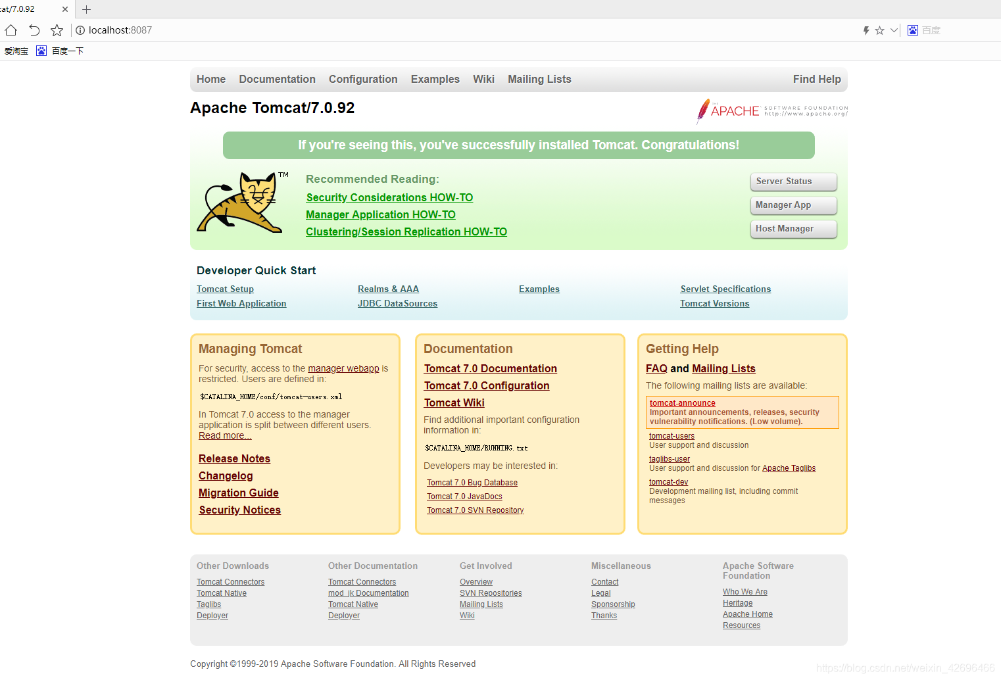Click the tomcat-dev mailing list link
Image resolution: width=1001 pixels, height=680 pixels.
(x=668, y=482)
